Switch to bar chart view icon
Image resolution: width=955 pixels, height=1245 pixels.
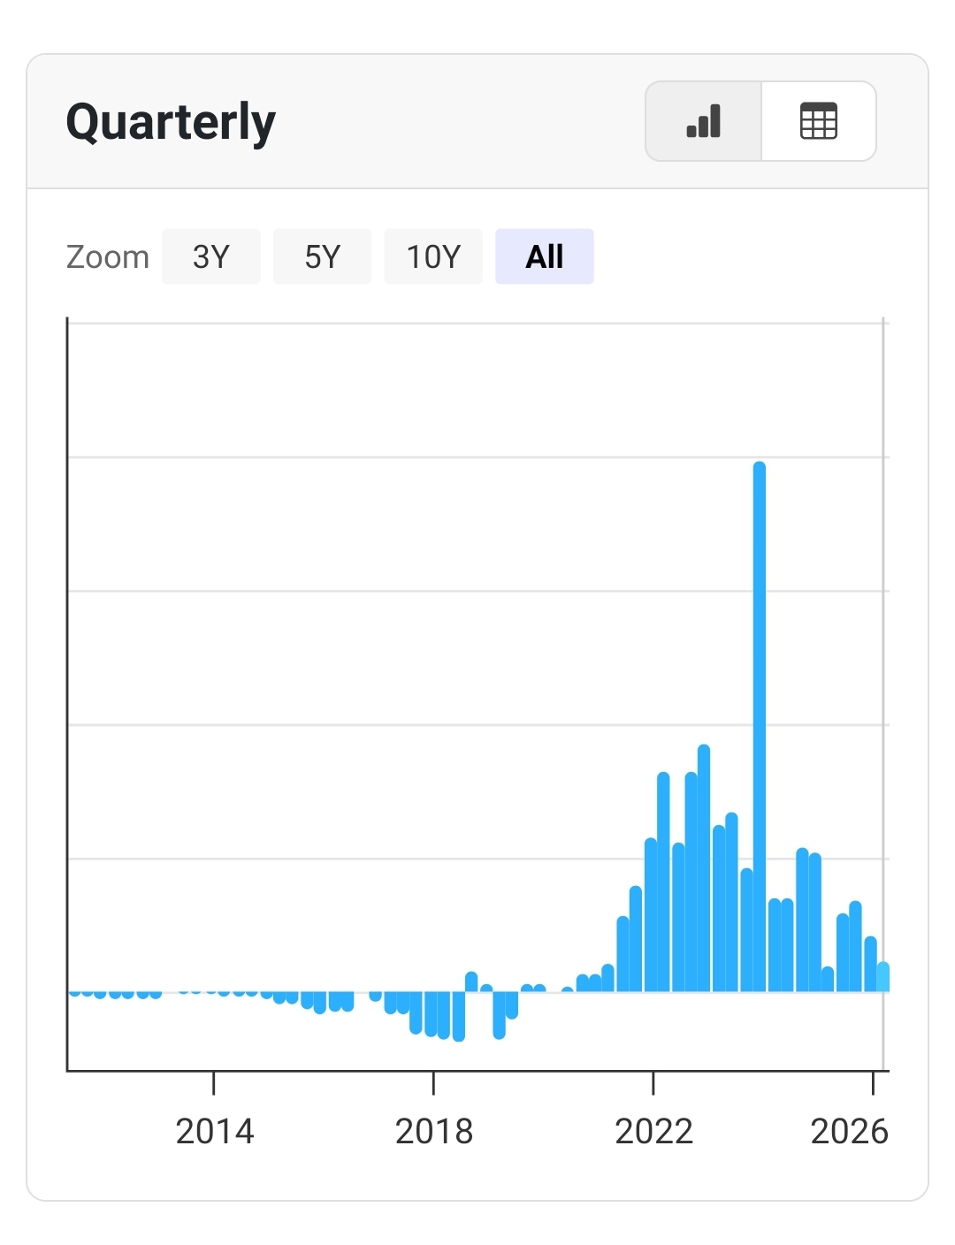(704, 121)
